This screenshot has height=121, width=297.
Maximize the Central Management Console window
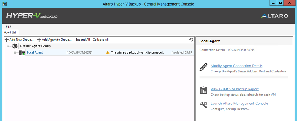(x=280, y=3)
